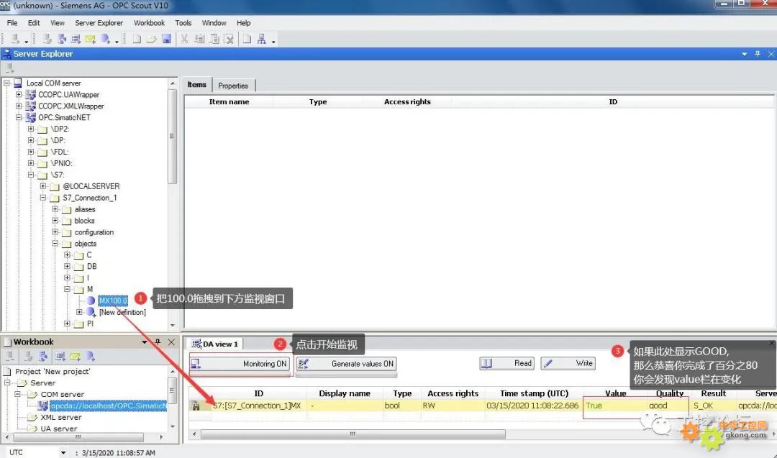Select the S7_Connection_1 folder
Screen dimensions: 777x458
(90, 198)
